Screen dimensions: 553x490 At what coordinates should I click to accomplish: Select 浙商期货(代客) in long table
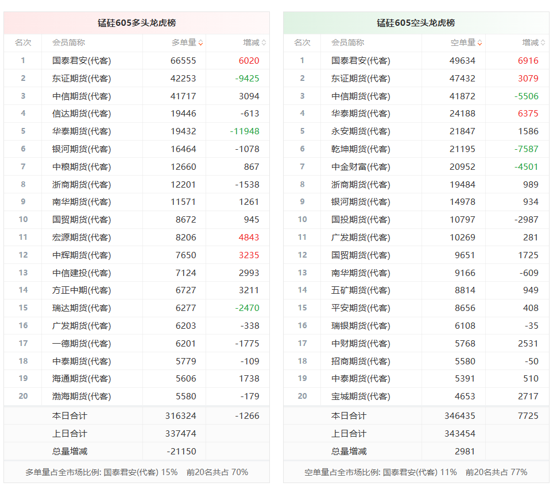tap(82, 185)
